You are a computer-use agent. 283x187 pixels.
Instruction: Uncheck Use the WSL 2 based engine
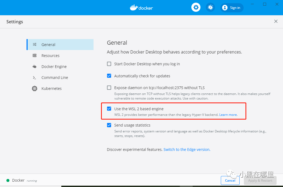click(x=109, y=108)
